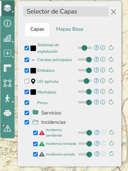
Task: Refresh the Canales principales layer
Action: [111, 59]
